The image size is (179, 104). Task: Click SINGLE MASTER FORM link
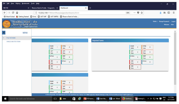pos(14,42)
